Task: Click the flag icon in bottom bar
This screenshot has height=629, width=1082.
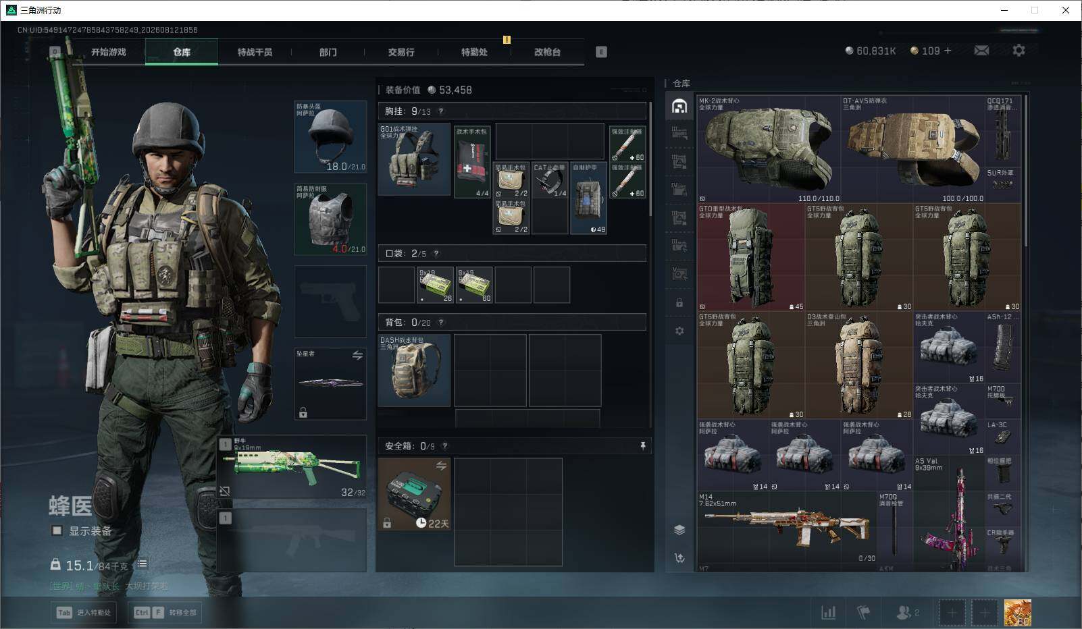Action: tap(864, 613)
